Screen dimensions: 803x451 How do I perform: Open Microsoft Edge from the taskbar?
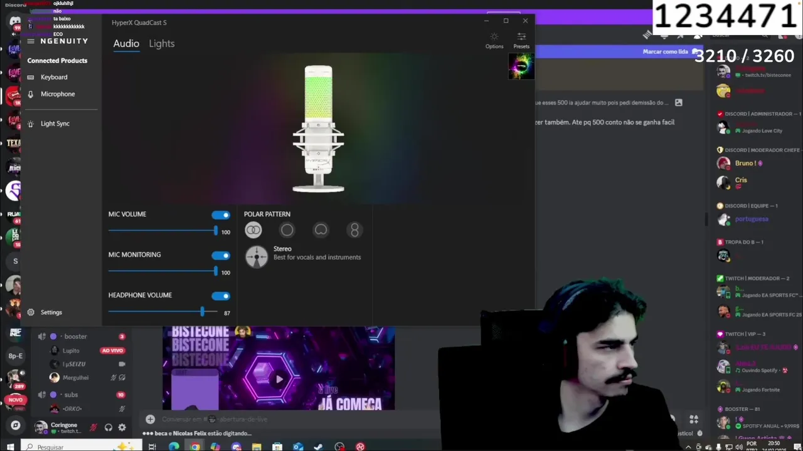[174, 447]
